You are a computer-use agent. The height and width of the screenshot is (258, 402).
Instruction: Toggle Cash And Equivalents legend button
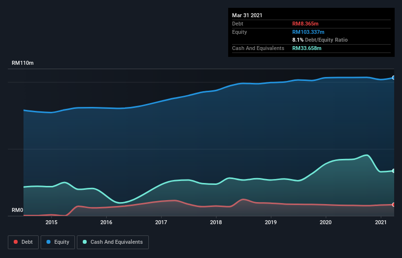[113, 242]
